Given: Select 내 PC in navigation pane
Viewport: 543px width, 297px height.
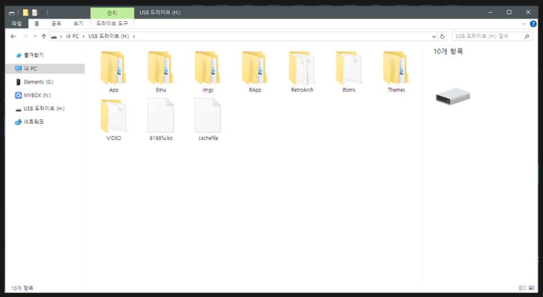Looking at the screenshot, I should point(45,68).
